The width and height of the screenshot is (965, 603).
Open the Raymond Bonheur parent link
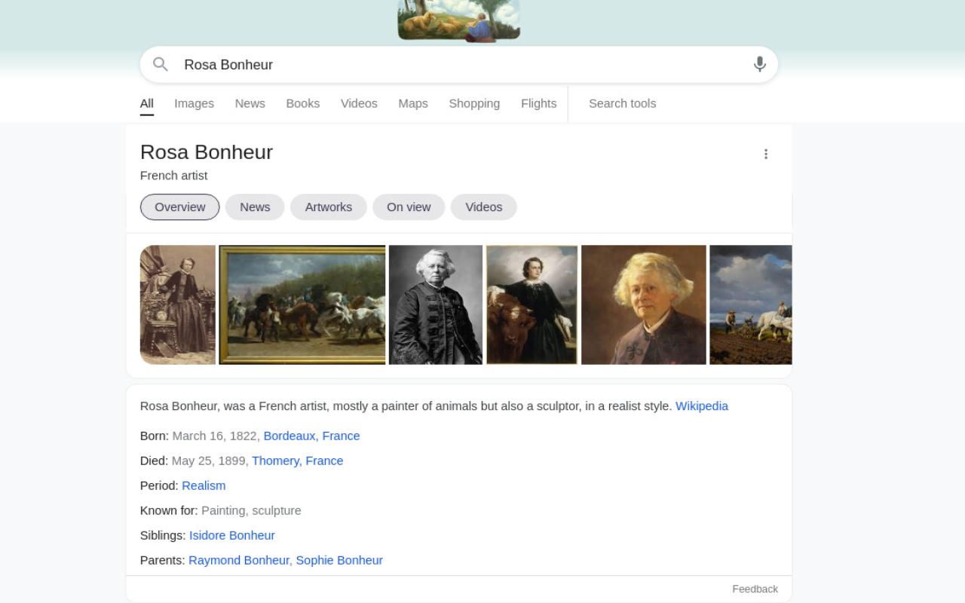click(239, 560)
